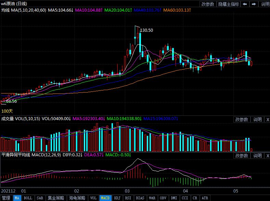Close the MACD indicator panel

coord(267,156)
